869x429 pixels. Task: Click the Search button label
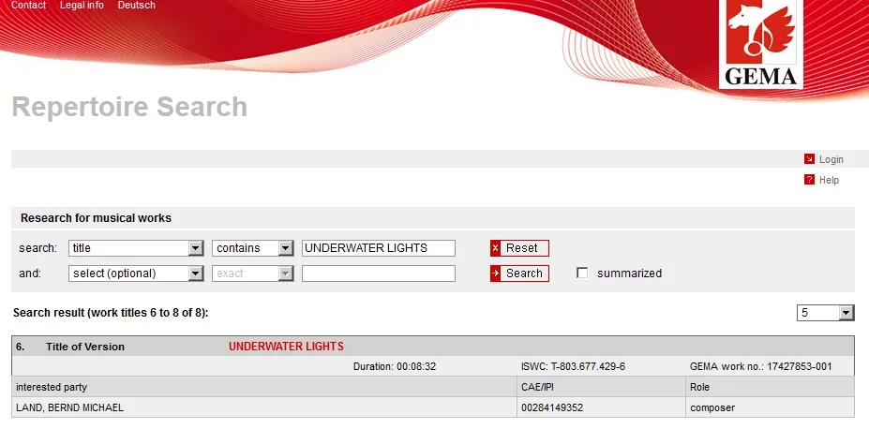(x=524, y=274)
